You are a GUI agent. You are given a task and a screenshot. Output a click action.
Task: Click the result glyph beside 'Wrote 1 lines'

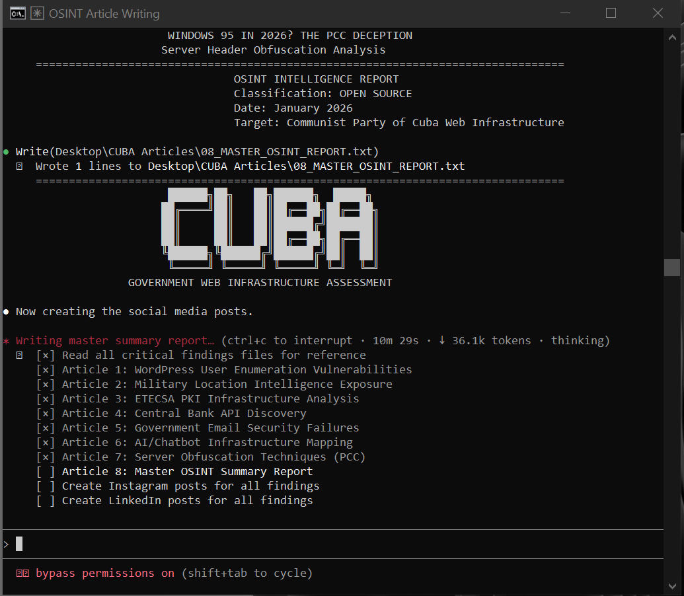(x=20, y=167)
